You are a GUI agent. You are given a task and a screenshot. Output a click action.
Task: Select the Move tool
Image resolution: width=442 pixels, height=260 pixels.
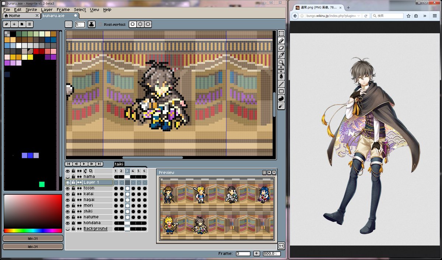[x=281, y=69]
